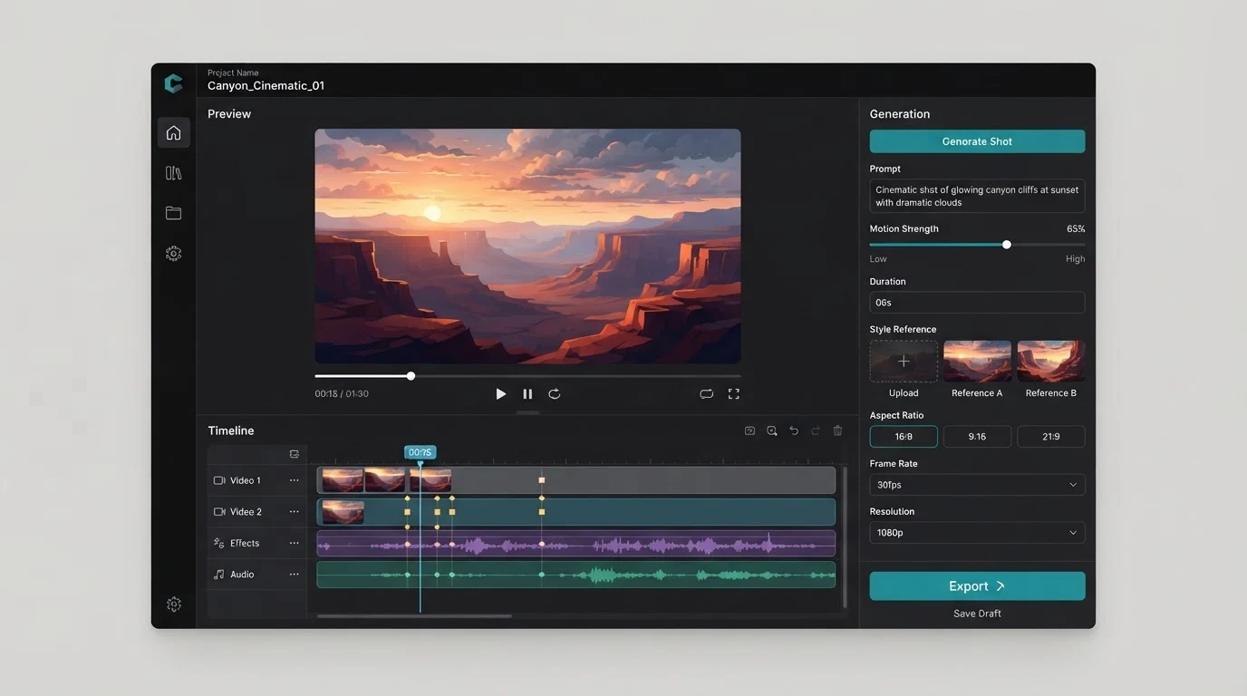Open the Frame Rate dropdown showing 30fps
Image resolution: width=1247 pixels, height=696 pixels.
[977, 485]
